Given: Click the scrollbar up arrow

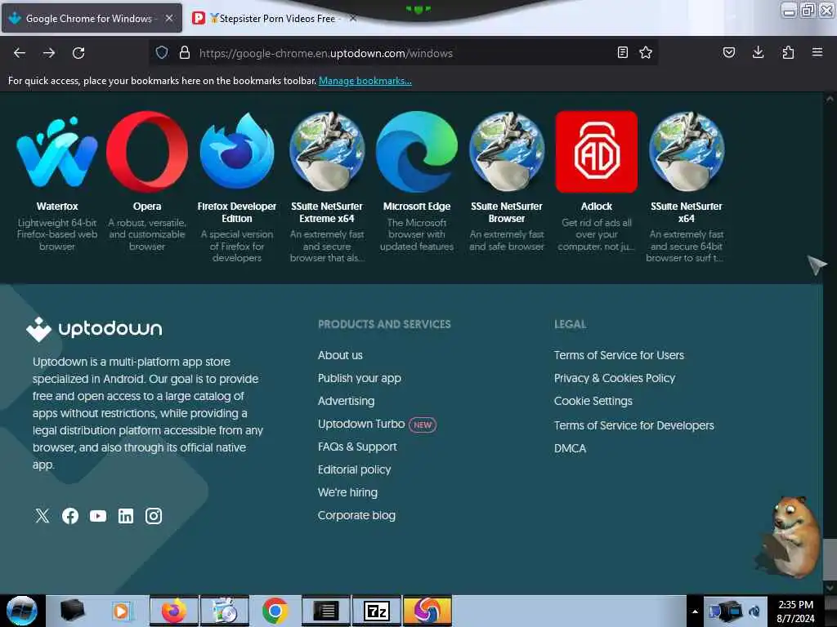Looking at the screenshot, I should pos(829,99).
